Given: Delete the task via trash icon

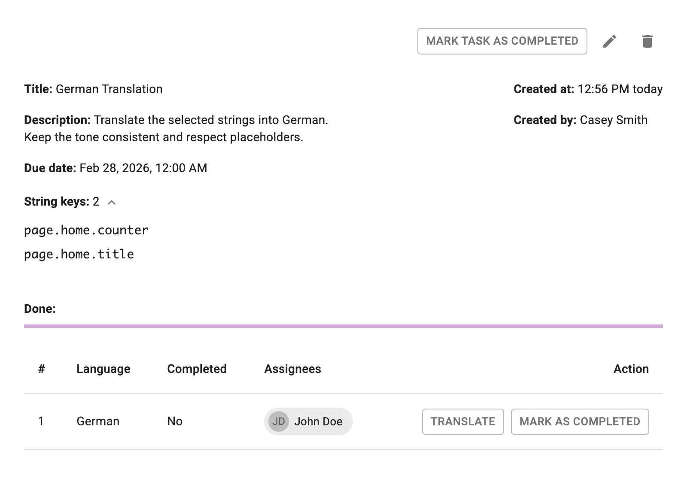Looking at the screenshot, I should [647, 41].
